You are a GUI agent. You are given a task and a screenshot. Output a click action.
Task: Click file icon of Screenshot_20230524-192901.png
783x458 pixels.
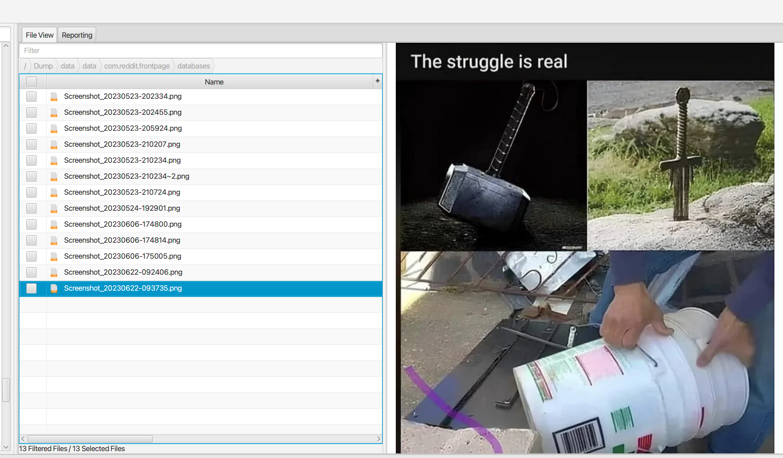click(54, 208)
